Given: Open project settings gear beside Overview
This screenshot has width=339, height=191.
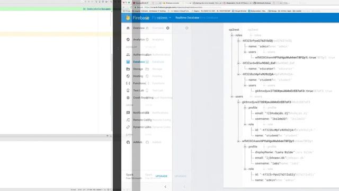Looking at the screenshot, I should pos(168,28).
